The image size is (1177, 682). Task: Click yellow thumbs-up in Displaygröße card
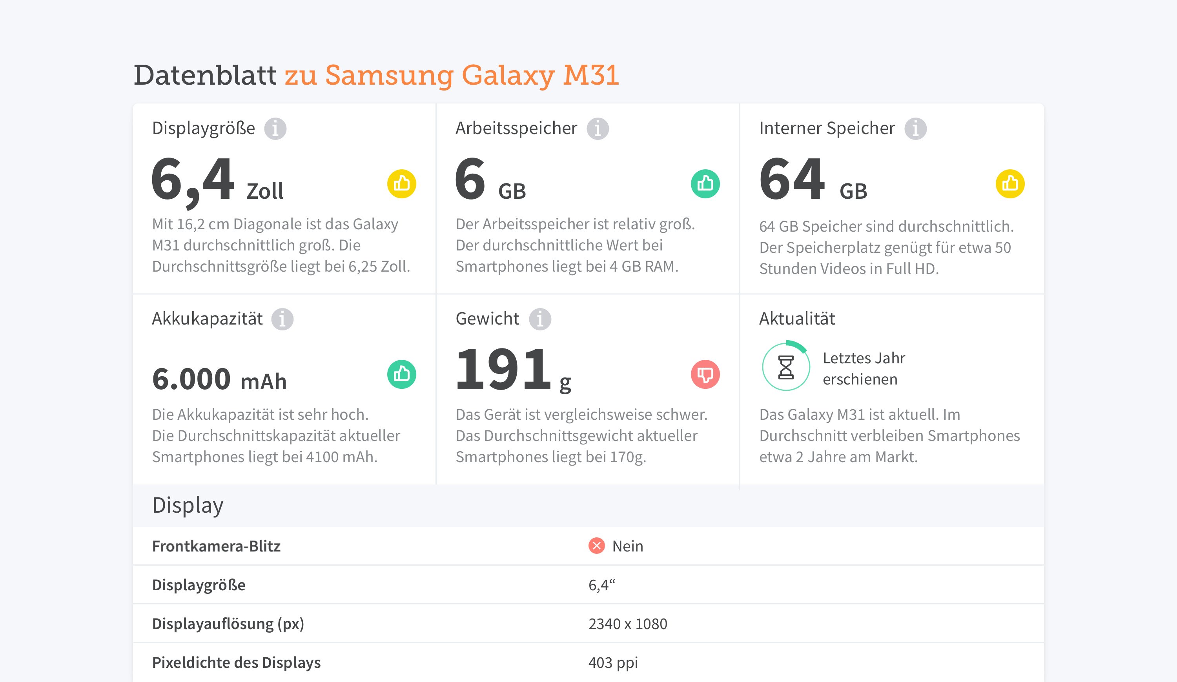(x=401, y=184)
